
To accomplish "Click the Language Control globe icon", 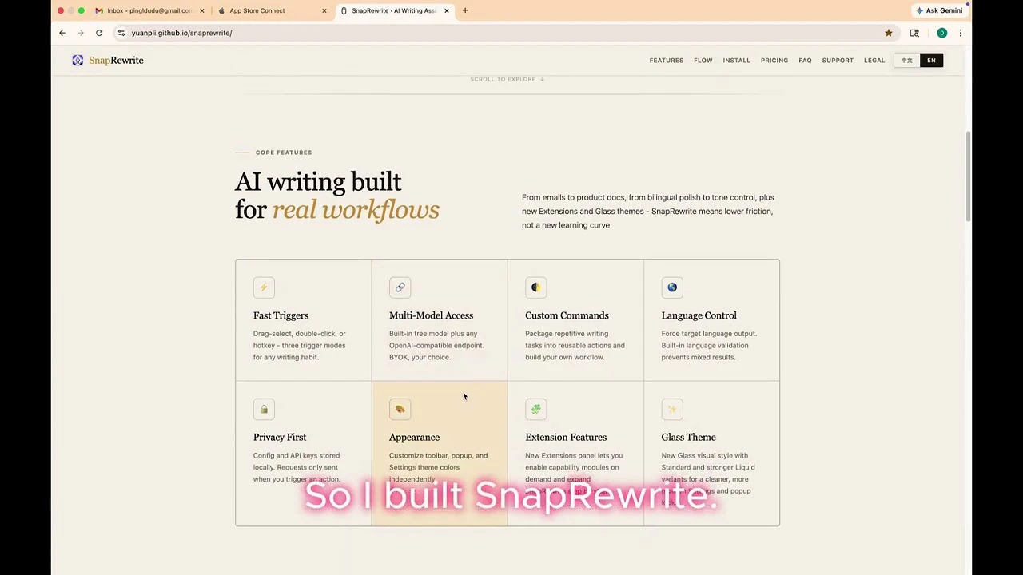I will pos(672,287).
